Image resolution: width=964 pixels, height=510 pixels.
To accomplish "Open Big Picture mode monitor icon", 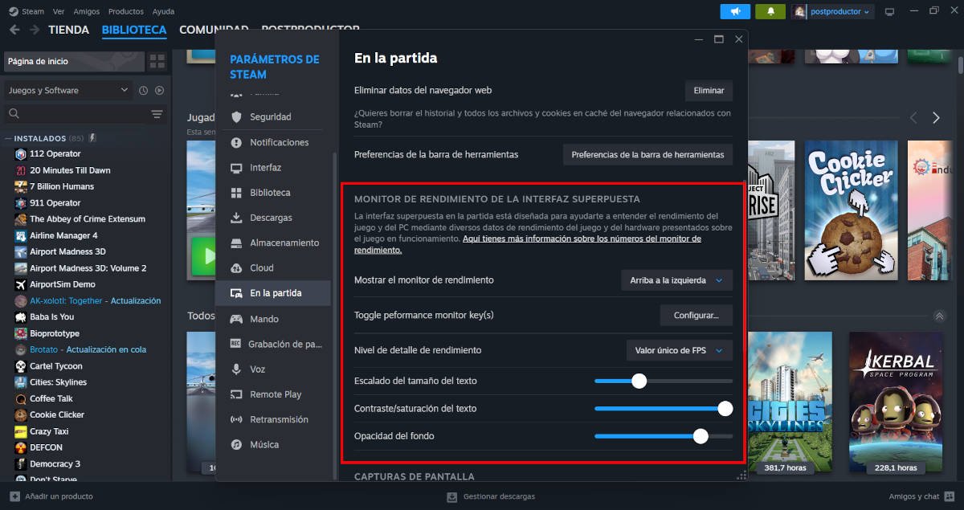I will click(889, 12).
